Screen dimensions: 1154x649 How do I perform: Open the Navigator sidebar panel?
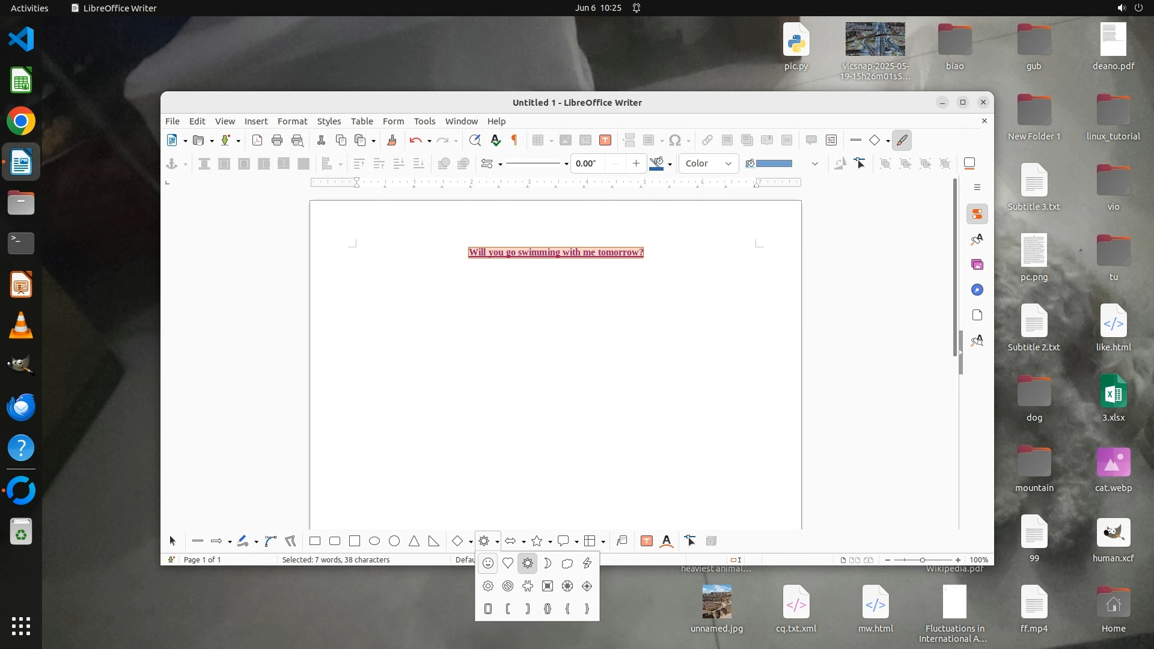[977, 290]
